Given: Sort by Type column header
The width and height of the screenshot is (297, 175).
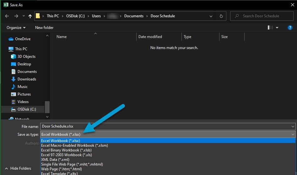Looking at the screenshot, I should coord(187,37).
